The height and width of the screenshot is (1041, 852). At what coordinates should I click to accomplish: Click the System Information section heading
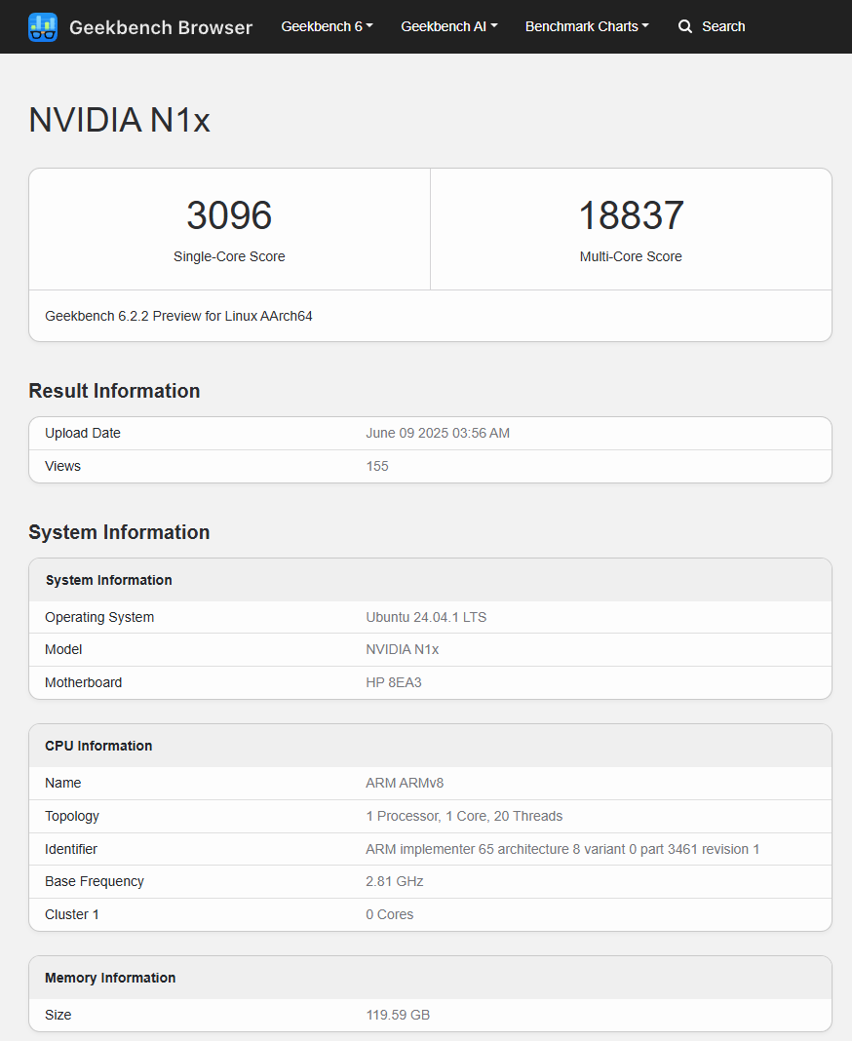coord(119,532)
